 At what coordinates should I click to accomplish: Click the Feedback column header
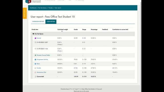105,30
